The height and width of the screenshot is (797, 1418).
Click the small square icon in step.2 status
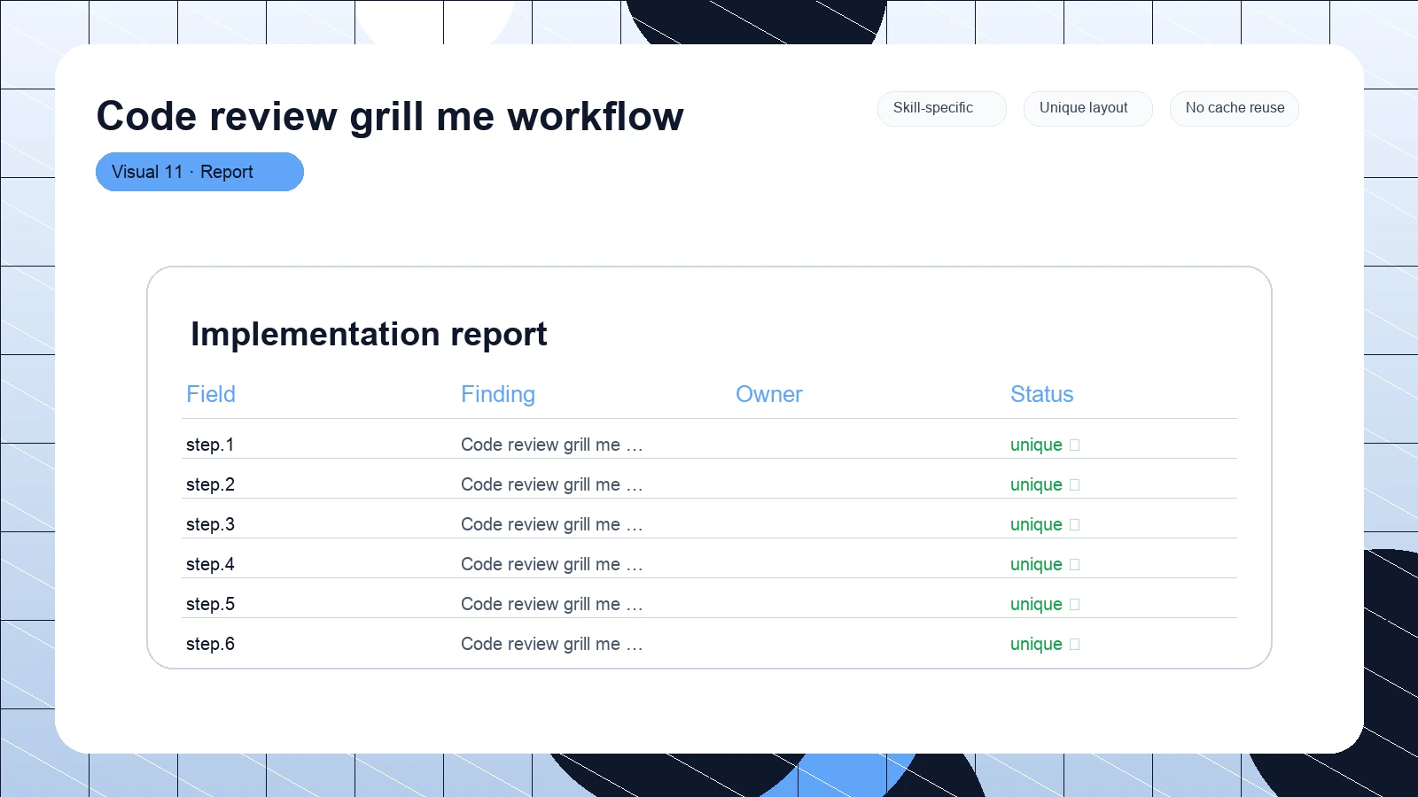coord(1075,485)
